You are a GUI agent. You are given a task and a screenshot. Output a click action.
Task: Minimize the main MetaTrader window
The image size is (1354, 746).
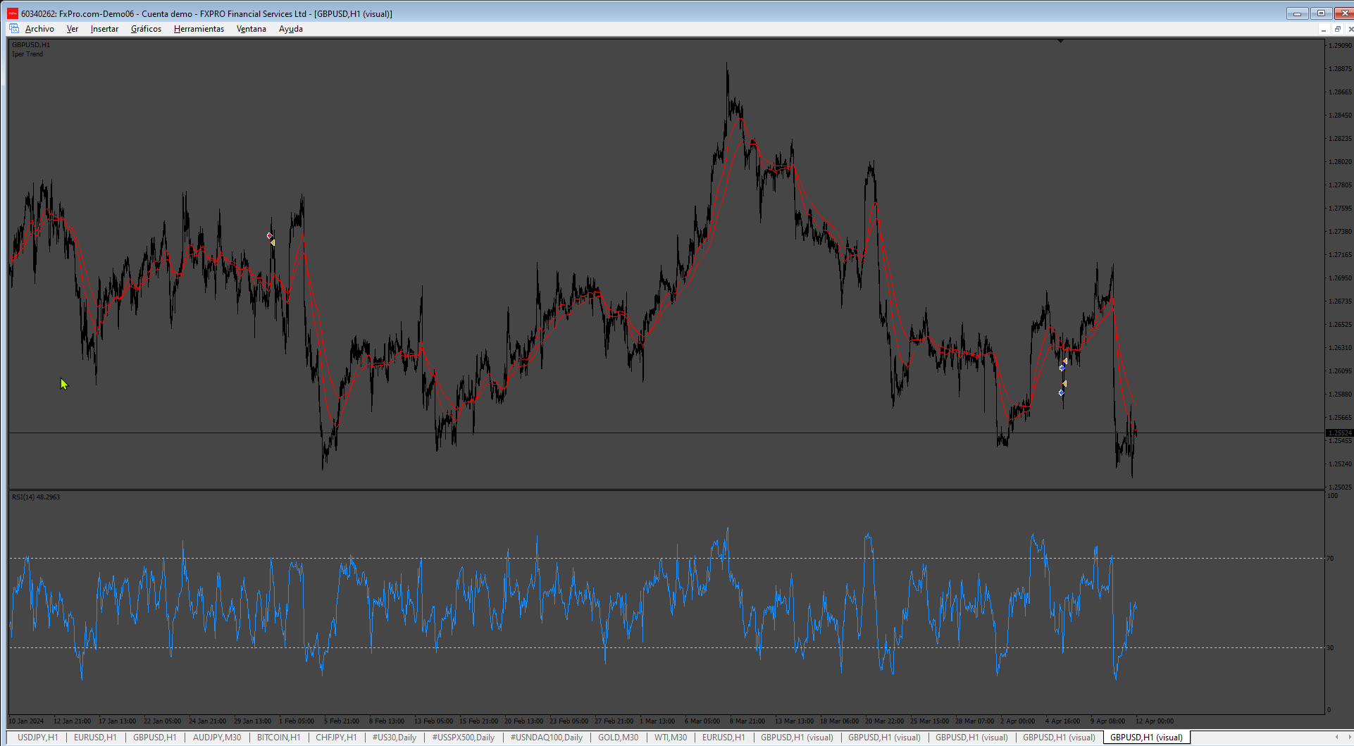(1297, 13)
